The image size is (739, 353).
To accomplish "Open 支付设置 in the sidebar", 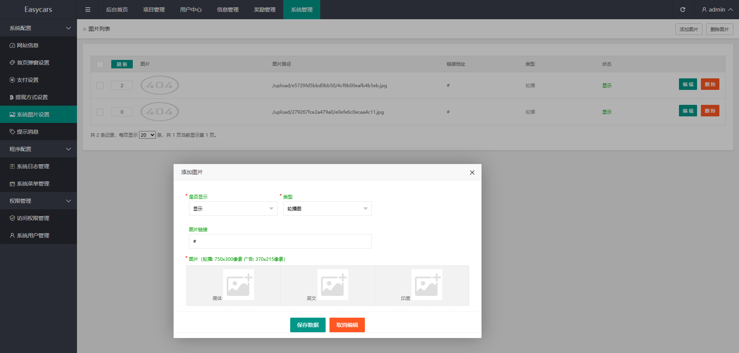I will pos(28,80).
